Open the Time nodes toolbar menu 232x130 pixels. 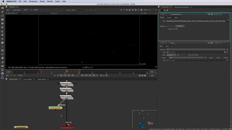point(3,16)
